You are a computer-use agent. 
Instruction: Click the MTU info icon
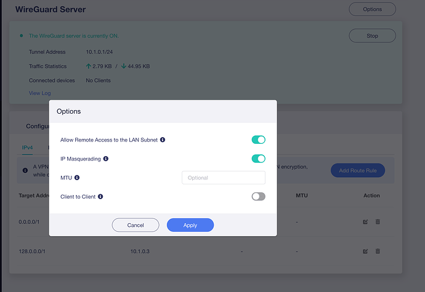click(x=77, y=178)
